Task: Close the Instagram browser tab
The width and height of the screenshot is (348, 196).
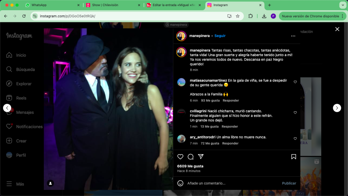Action: pyautogui.click(x=260, y=5)
